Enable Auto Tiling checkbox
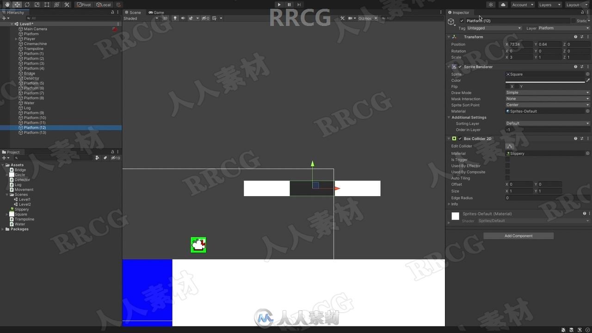The width and height of the screenshot is (592, 333). [x=507, y=178]
